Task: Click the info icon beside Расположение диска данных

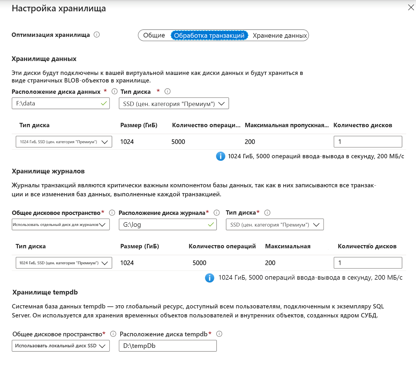Action: (x=114, y=91)
